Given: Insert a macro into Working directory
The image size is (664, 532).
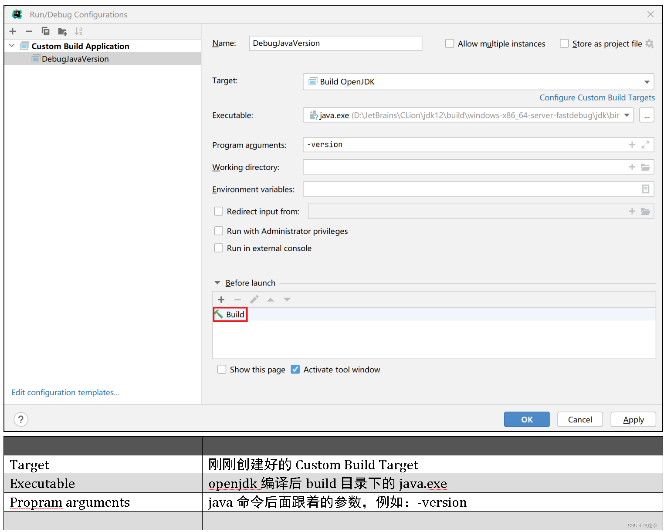Looking at the screenshot, I should (632, 167).
